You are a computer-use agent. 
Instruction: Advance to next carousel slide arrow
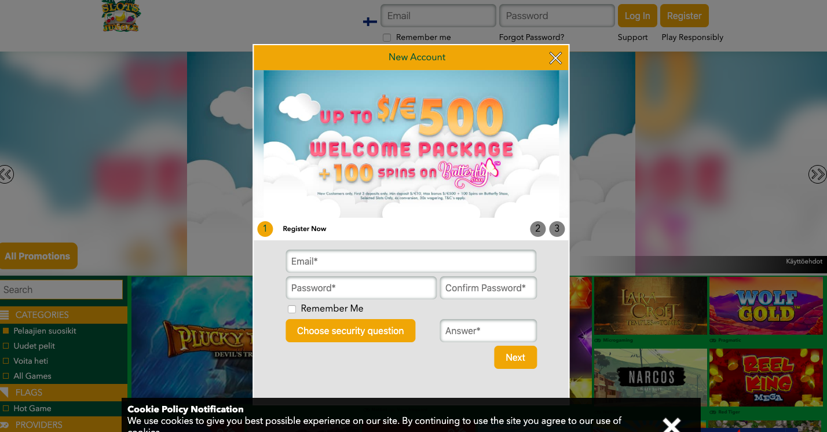tap(817, 174)
